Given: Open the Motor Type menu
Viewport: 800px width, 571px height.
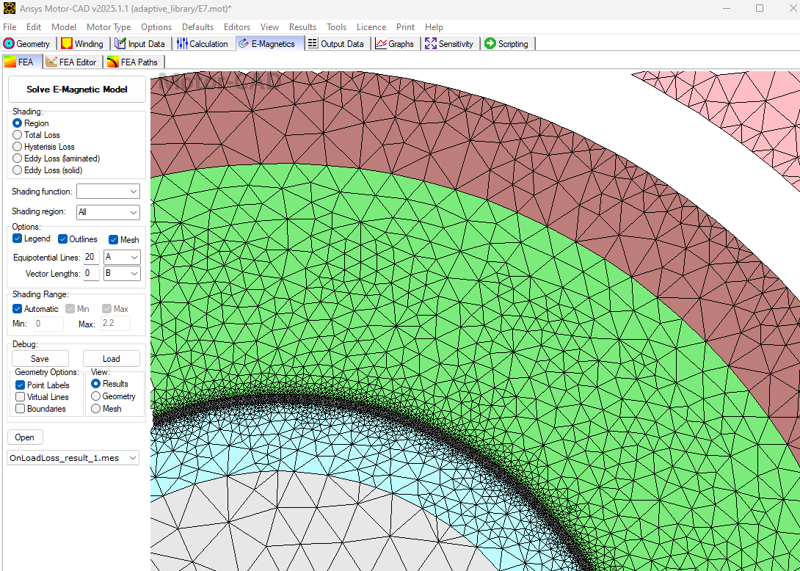Looking at the screenshot, I should [109, 27].
